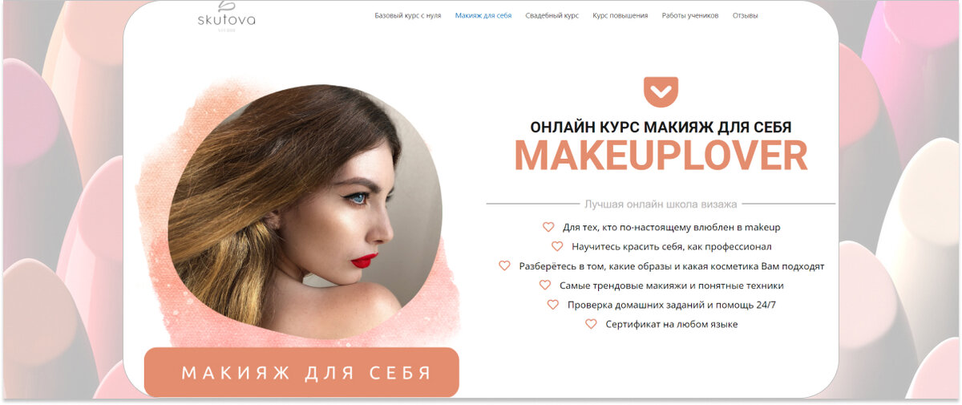Open "Свадебный курс" menu item
The width and height of the screenshot is (962, 405).
point(552,15)
